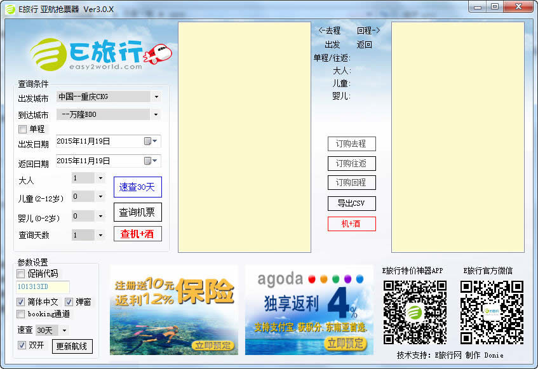
Task: Click the promo code field 101313ID
Action: (43, 286)
